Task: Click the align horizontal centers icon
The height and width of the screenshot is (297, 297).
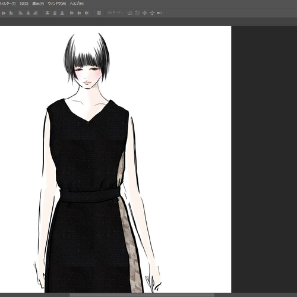Action: coord(28,13)
